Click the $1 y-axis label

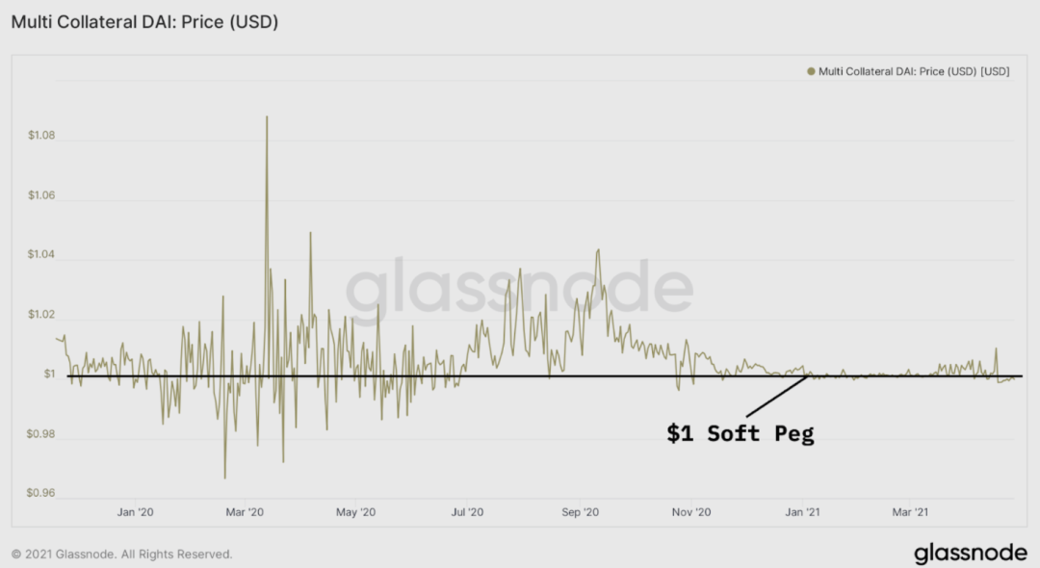pos(50,374)
